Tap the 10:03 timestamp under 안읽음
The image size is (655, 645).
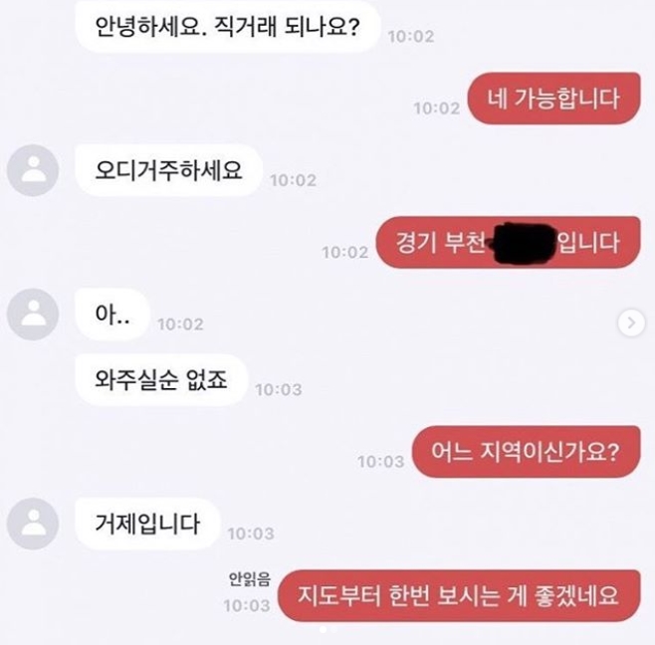pos(247,606)
